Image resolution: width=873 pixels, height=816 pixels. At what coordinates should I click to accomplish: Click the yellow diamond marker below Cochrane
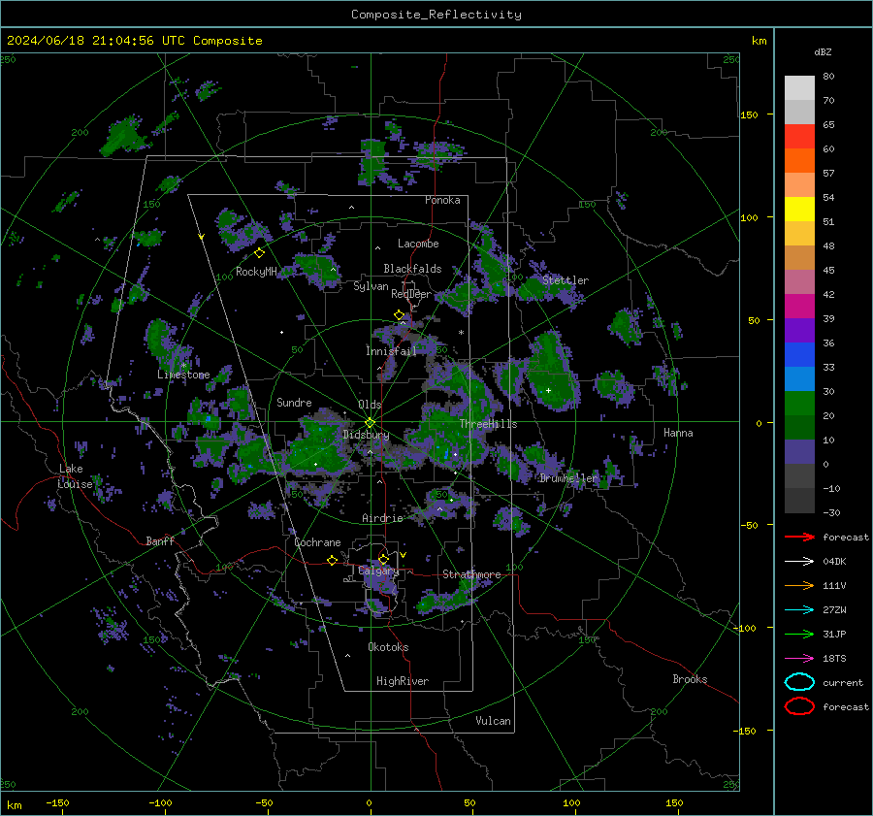[x=333, y=561]
